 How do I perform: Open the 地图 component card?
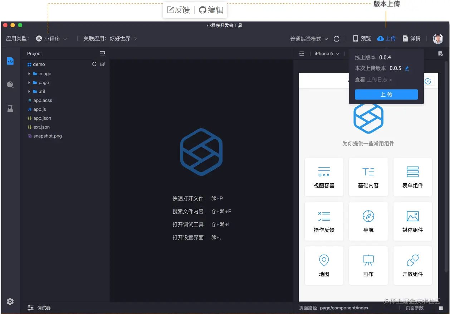click(x=324, y=266)
